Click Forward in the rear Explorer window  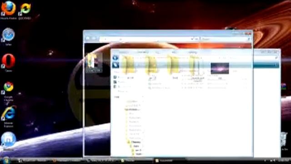pos(94,38)
